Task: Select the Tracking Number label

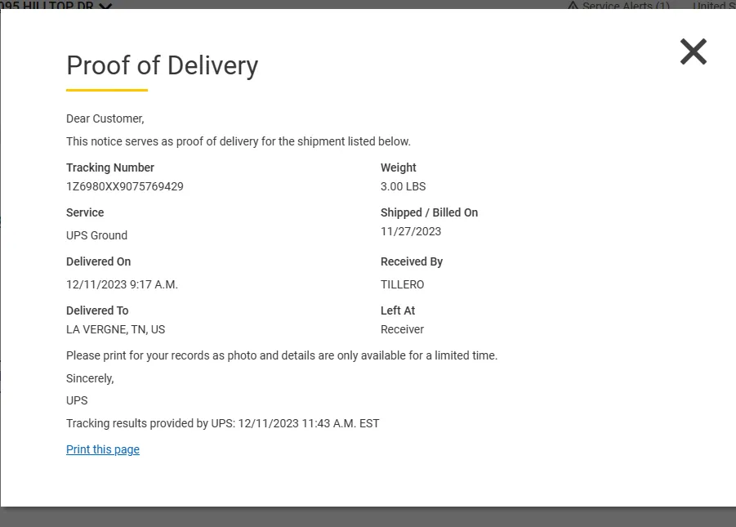Action: click(x=110, y=167)
